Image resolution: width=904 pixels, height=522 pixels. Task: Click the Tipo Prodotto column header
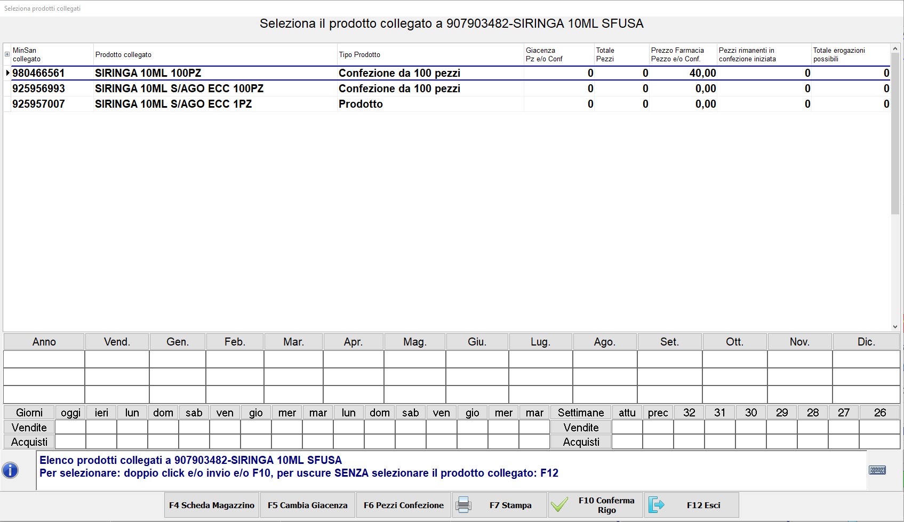(x=430, y=54)
